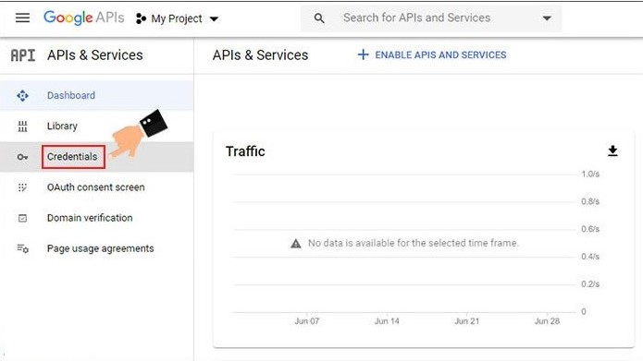Click the 0.2/s axis value

[590, 284]
